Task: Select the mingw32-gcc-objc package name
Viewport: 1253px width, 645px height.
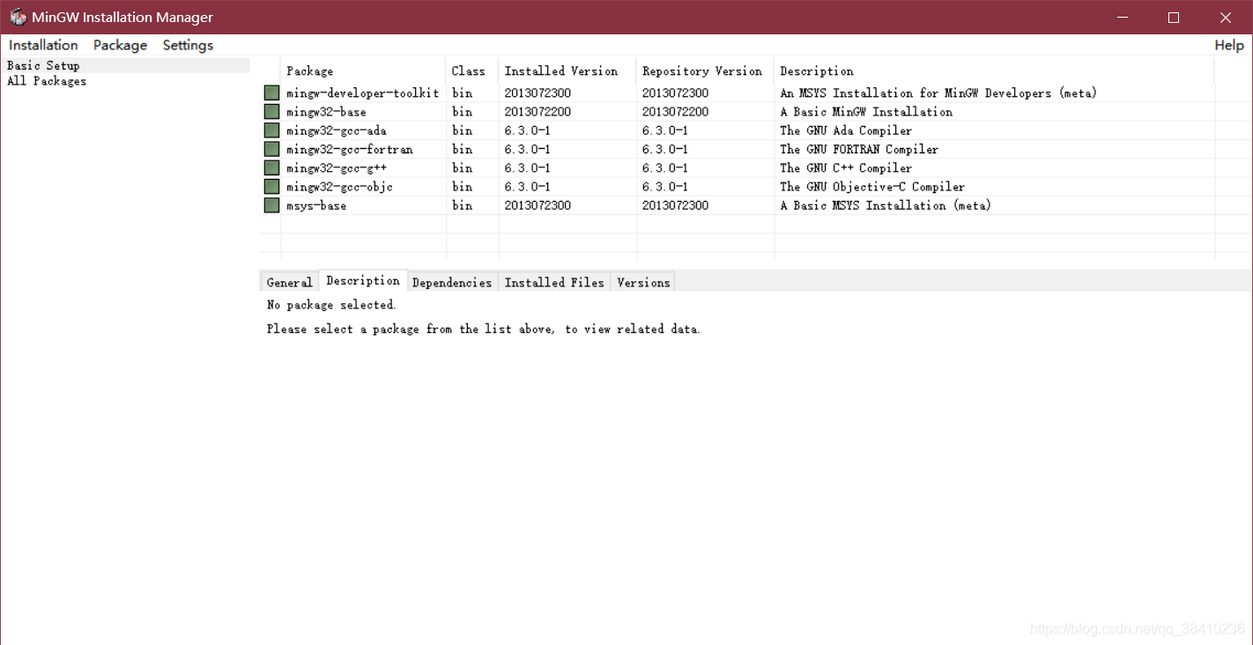Action: tap(339, 187)
